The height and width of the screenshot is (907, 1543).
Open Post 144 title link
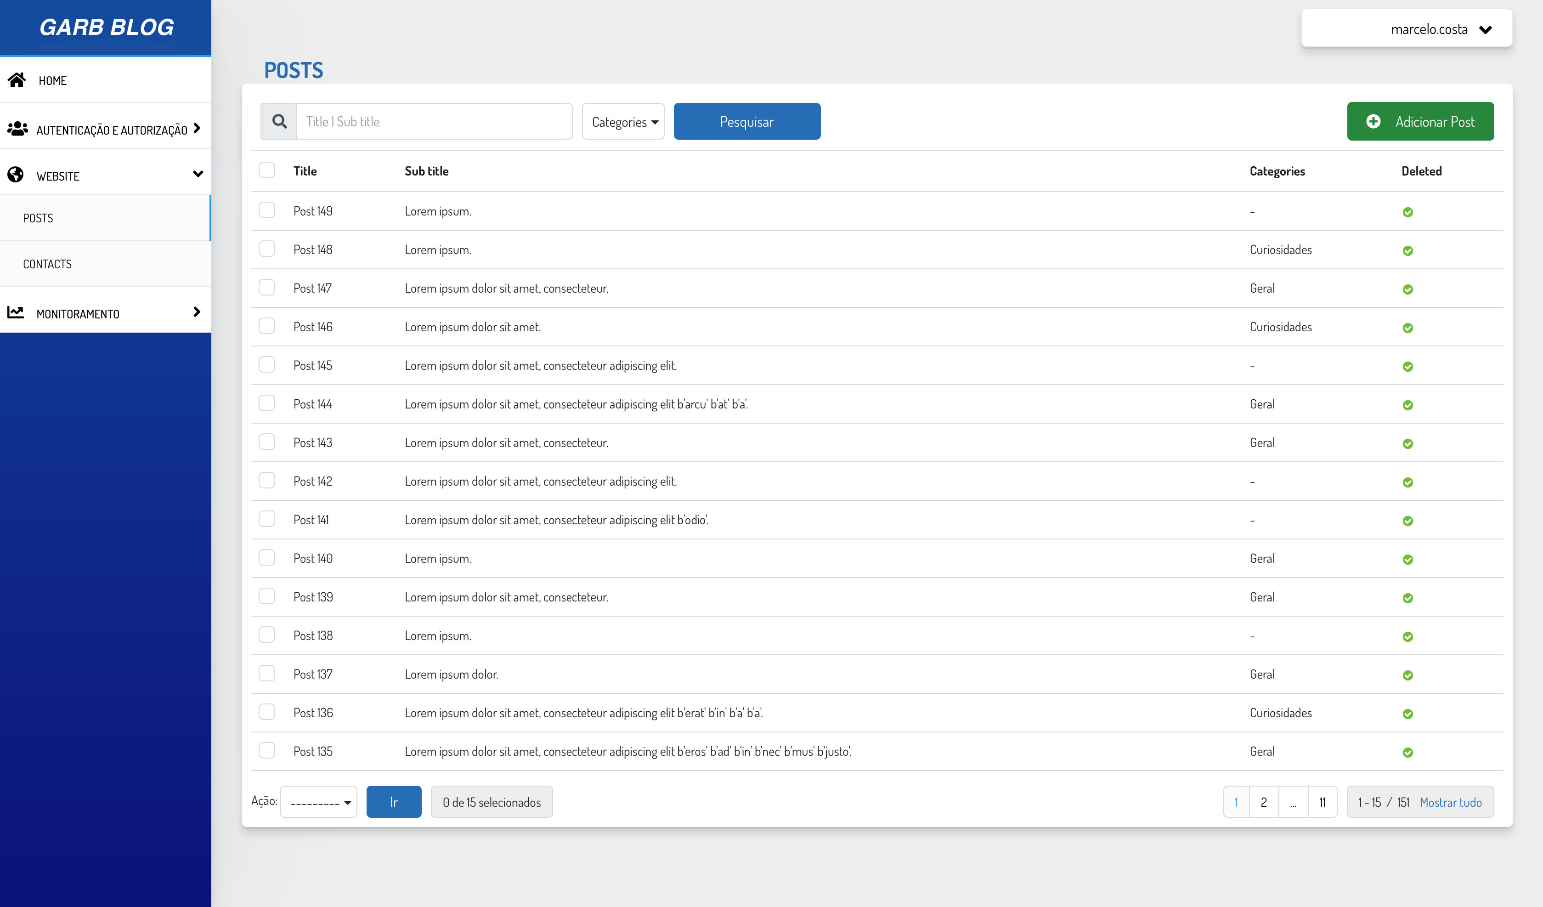(312, 403)
